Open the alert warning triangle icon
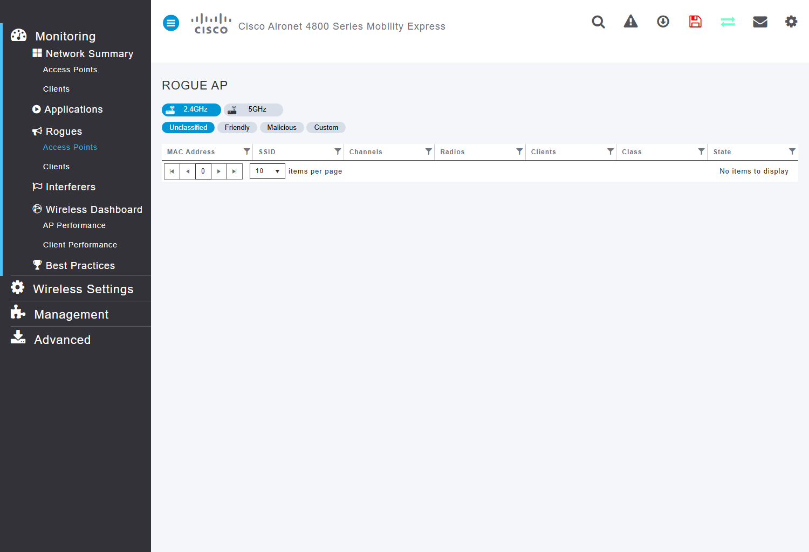This screenshot has height=552, width=809. [x=630, y=22]
